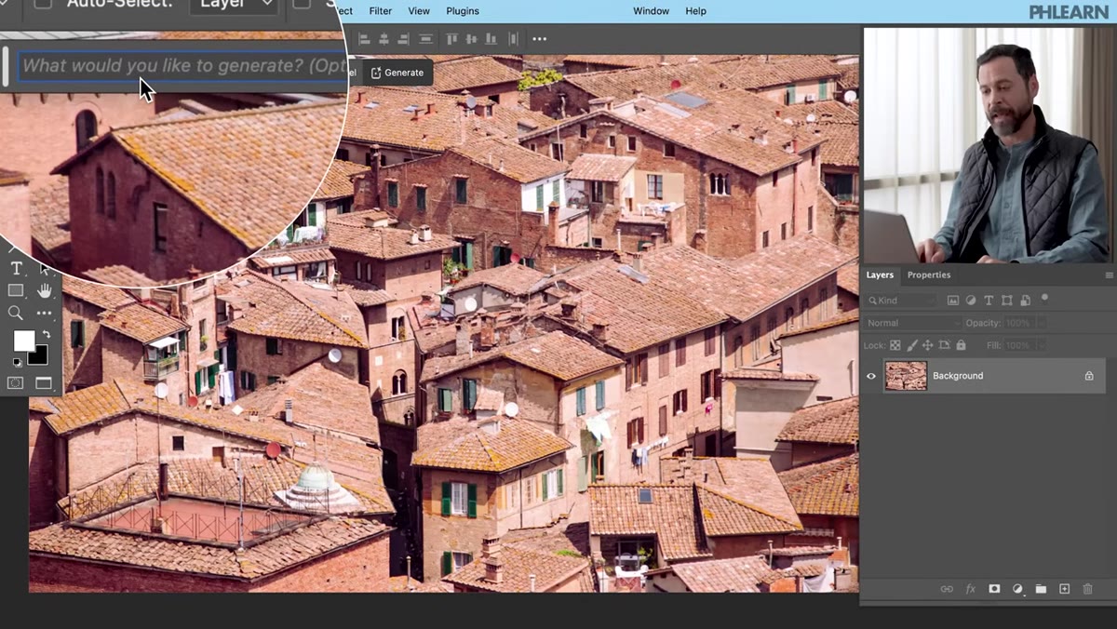The image size is (1117, 629).
Task: Switch to the Properties tab
Action: point(929,274)
